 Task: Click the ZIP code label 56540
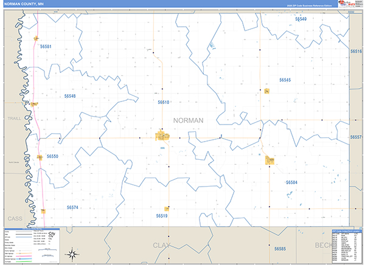[301, 19]
